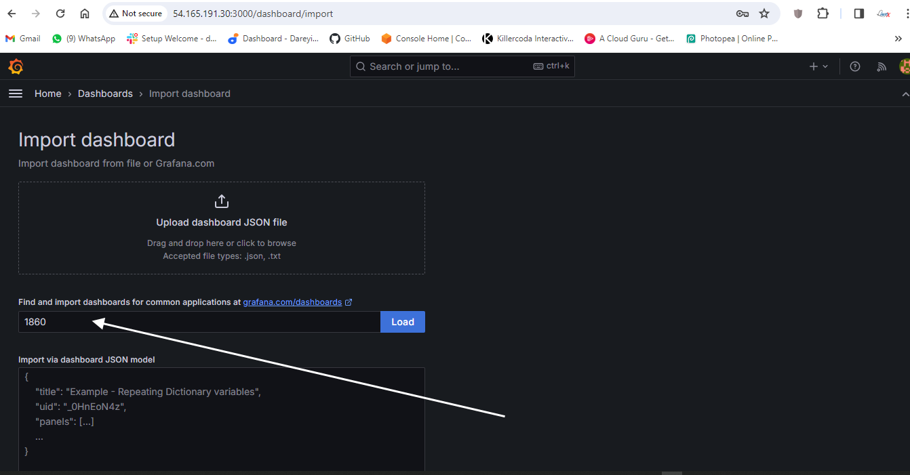The width and height of the screenshot is (910, 475).
Task: Open the help question mark icon
Action: tap(855, 66)
